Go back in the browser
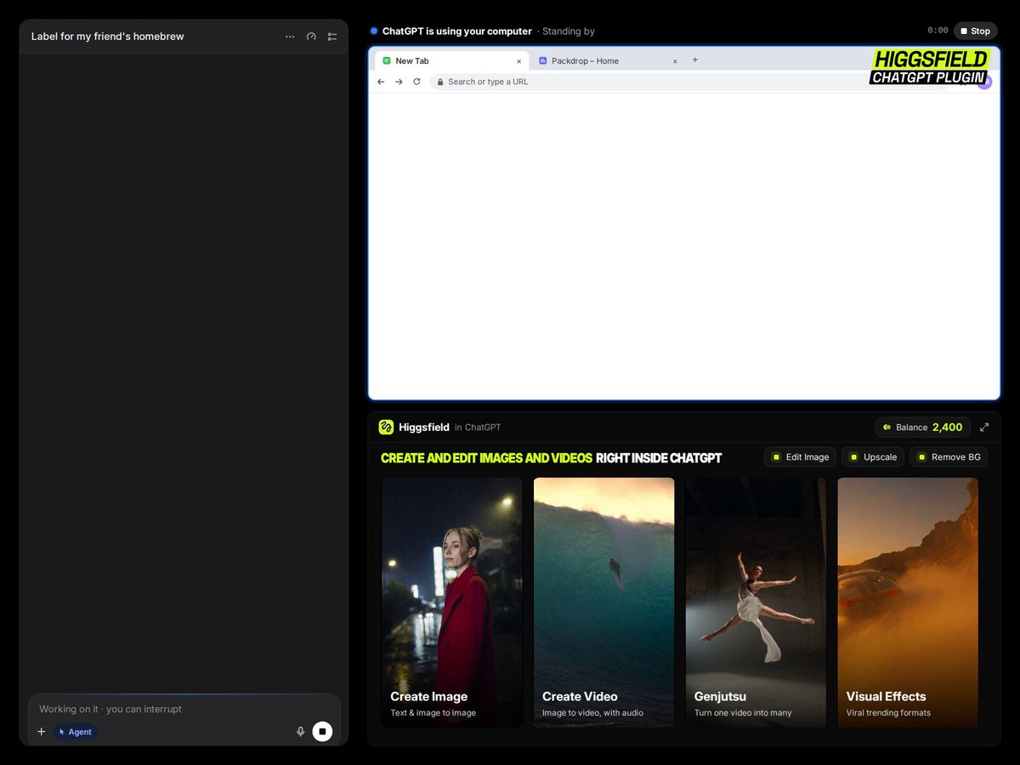Viewport: 1020px width, 765px height. (381, 82)
